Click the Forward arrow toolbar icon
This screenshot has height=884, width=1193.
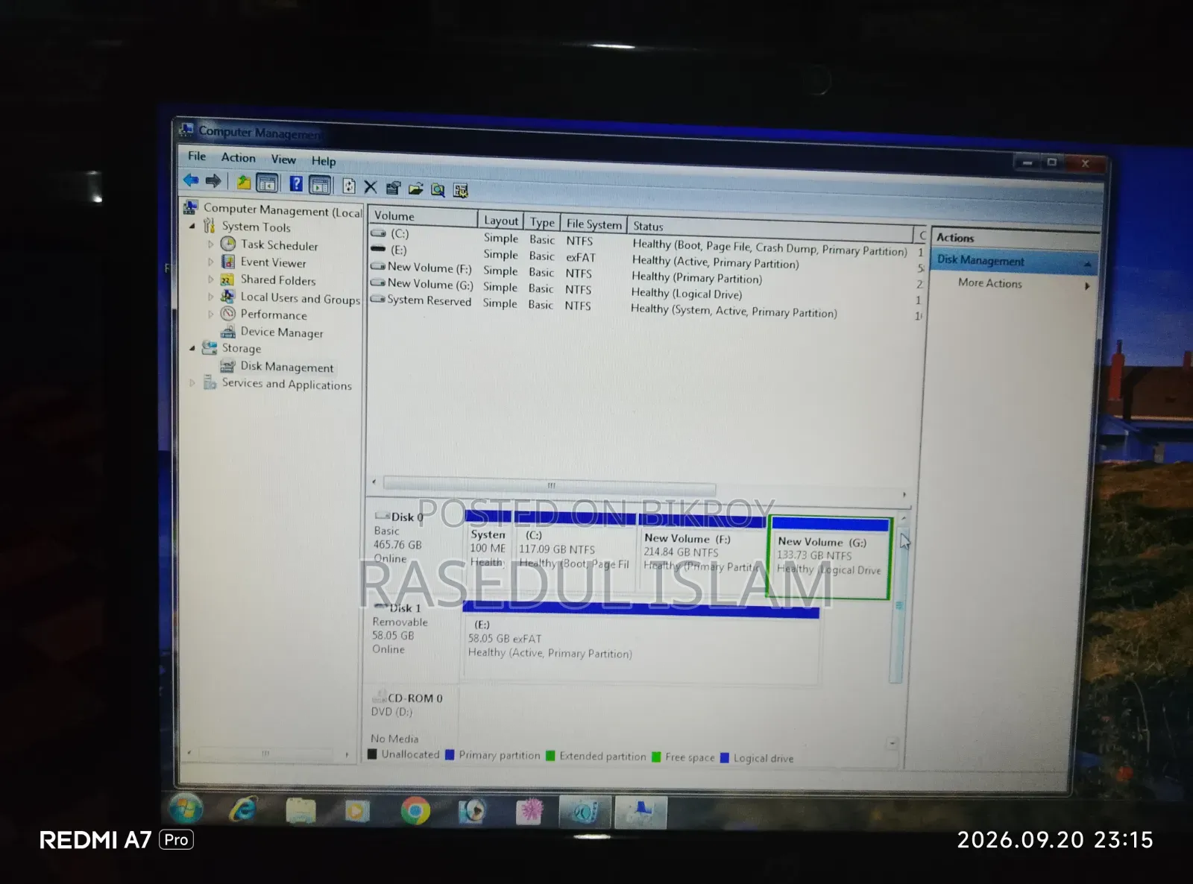[x=213, y=180]
